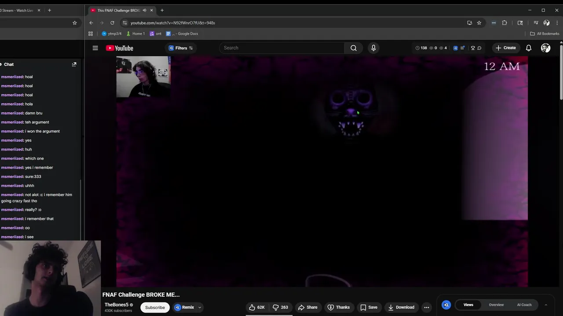Click the round IQ icon beside the Views tab

coord(446,305)
